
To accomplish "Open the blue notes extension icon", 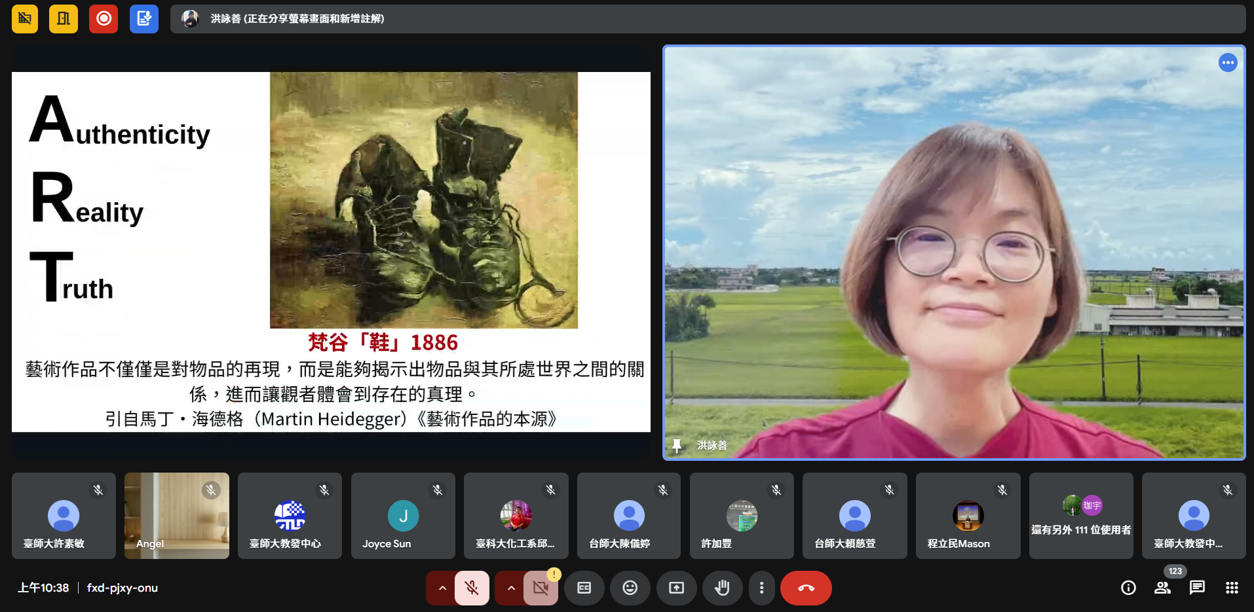I will (x=144, y=18).
